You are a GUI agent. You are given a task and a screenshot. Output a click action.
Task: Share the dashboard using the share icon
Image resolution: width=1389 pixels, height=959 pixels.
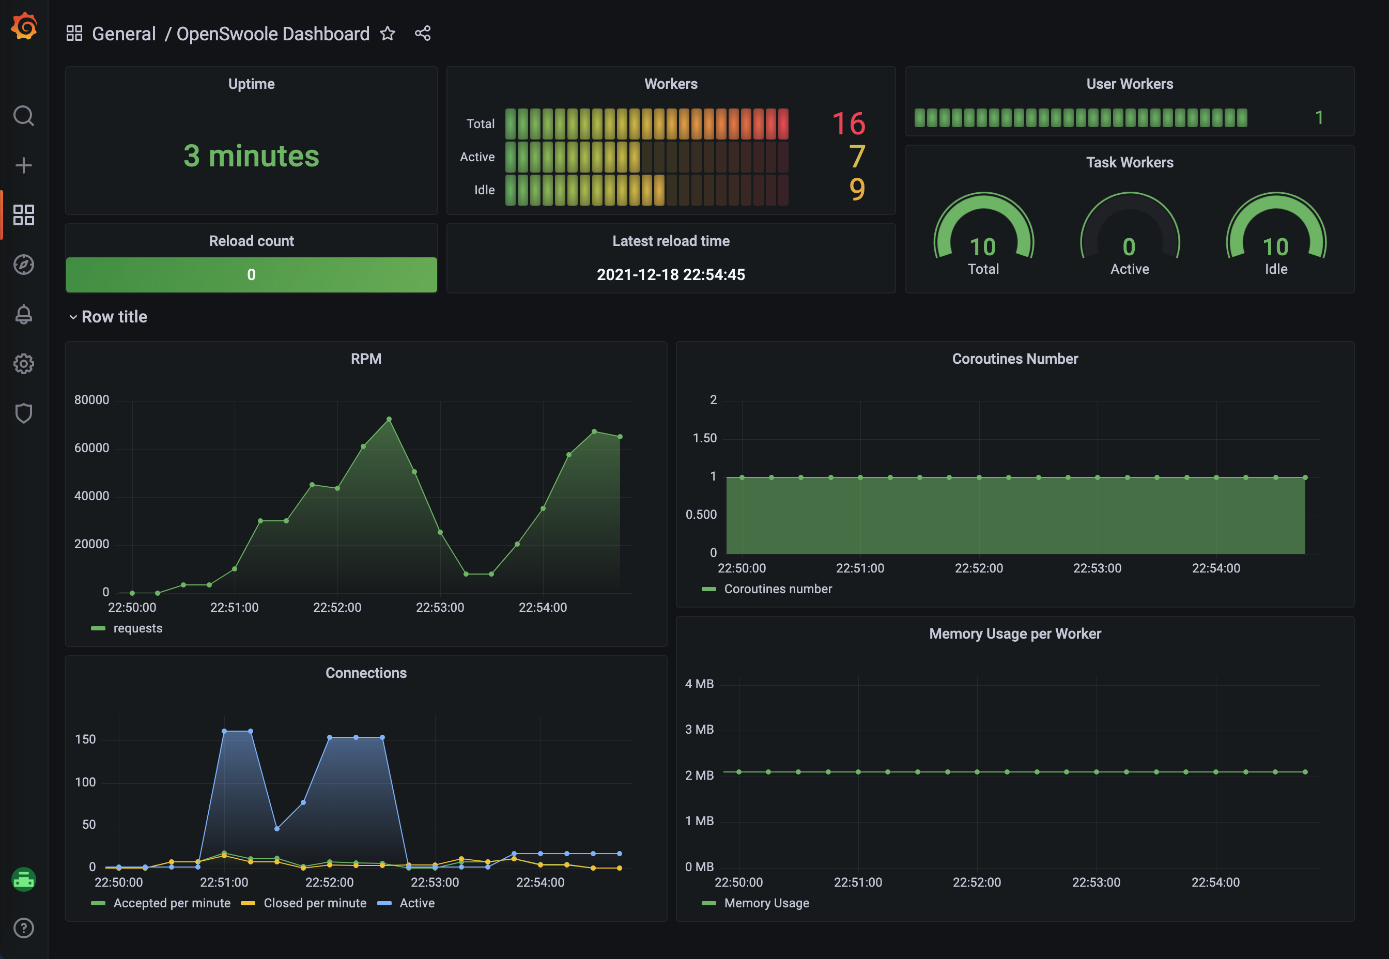pyautogui.click(x=422, y=34)
